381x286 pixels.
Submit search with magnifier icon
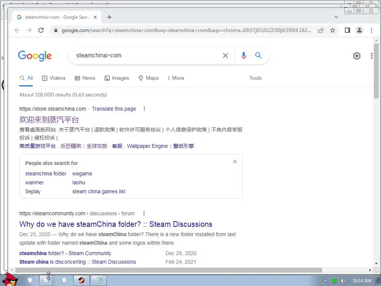(x=258, y=55)
